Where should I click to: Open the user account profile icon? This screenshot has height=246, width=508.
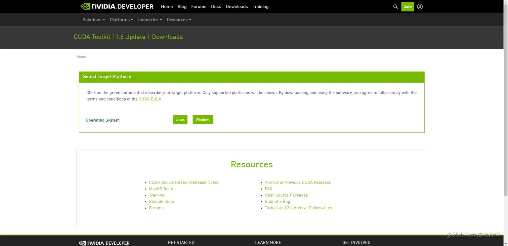coord(420,6)
